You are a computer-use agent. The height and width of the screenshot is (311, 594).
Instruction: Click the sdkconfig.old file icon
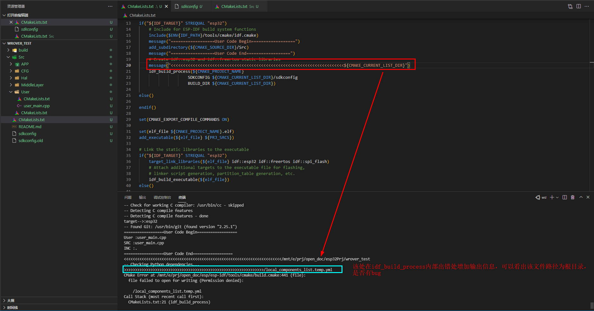click(14, 140)
